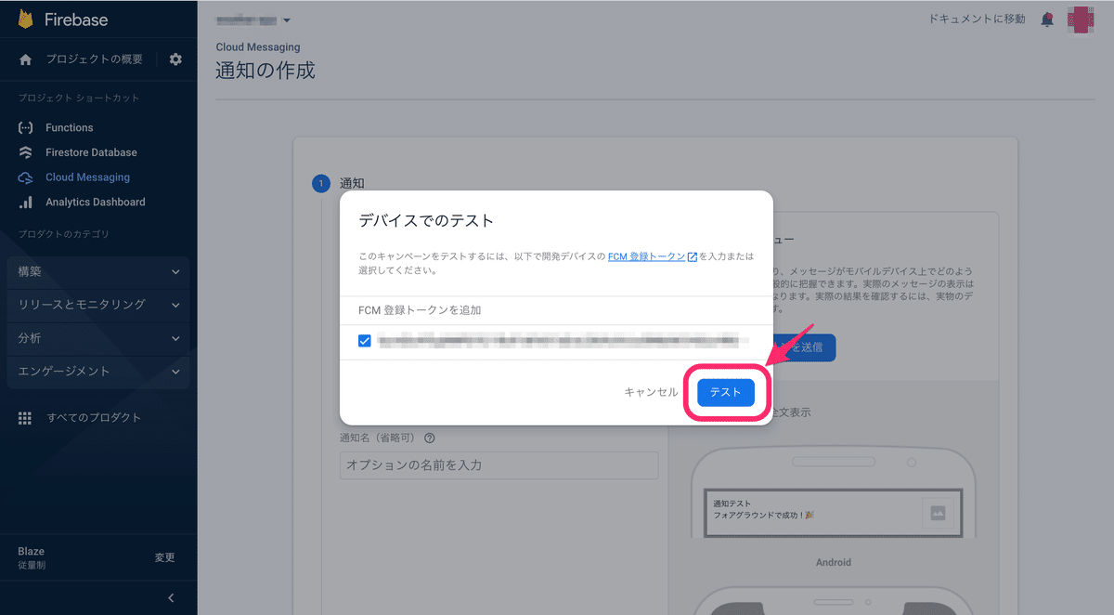Open the user account avatar

pos(1081,20)
